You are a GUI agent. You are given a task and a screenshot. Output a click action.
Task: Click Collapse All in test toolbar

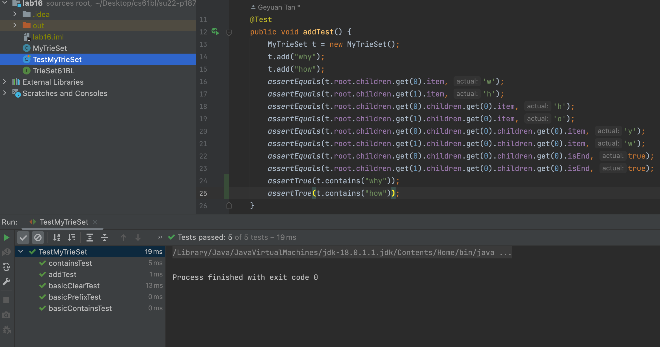pos(105,238)
